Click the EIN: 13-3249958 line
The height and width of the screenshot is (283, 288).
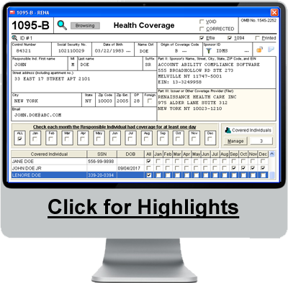tap(180, 82)
